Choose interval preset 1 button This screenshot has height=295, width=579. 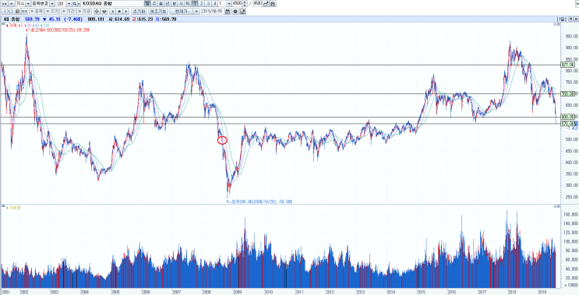(195, 3)
